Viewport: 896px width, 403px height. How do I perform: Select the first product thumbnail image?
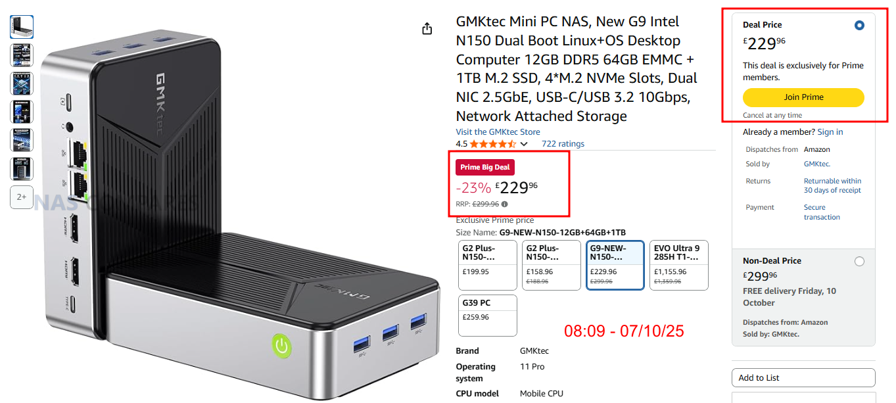pos(22,27)
